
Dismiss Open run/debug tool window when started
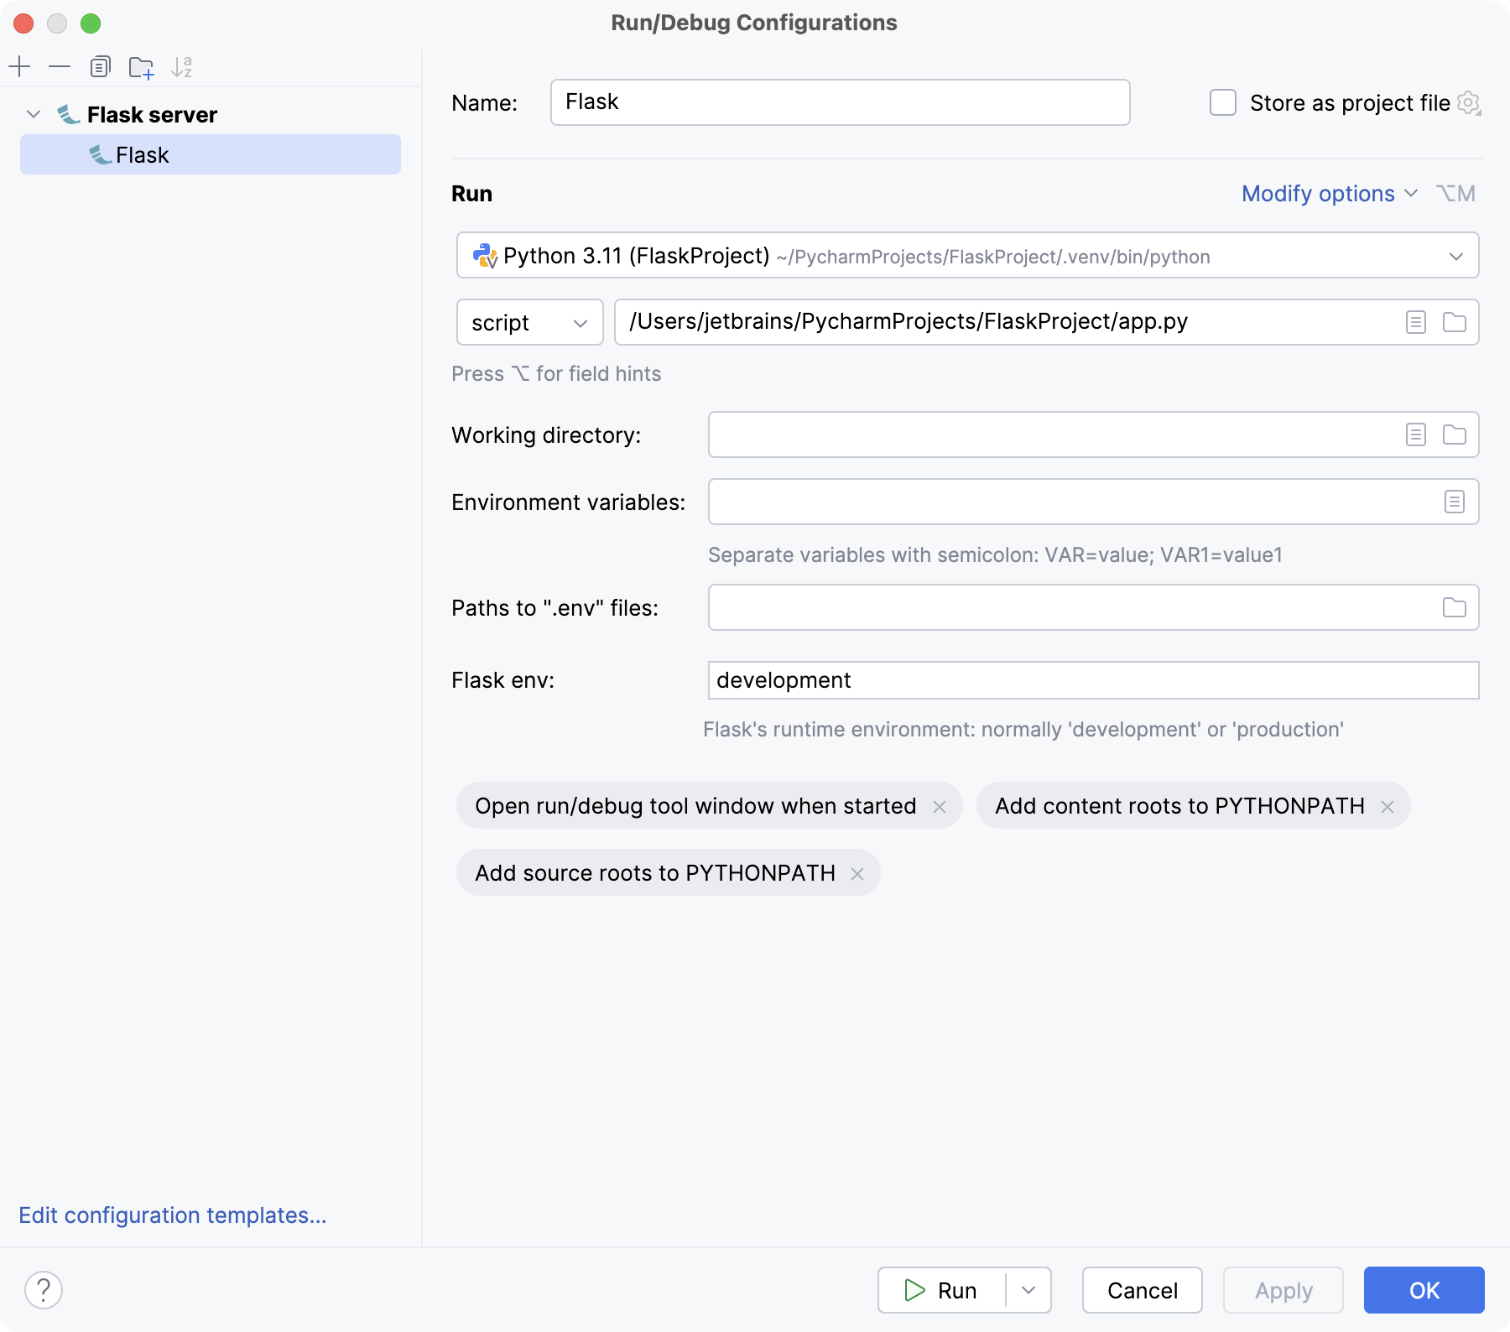point(940,806)
